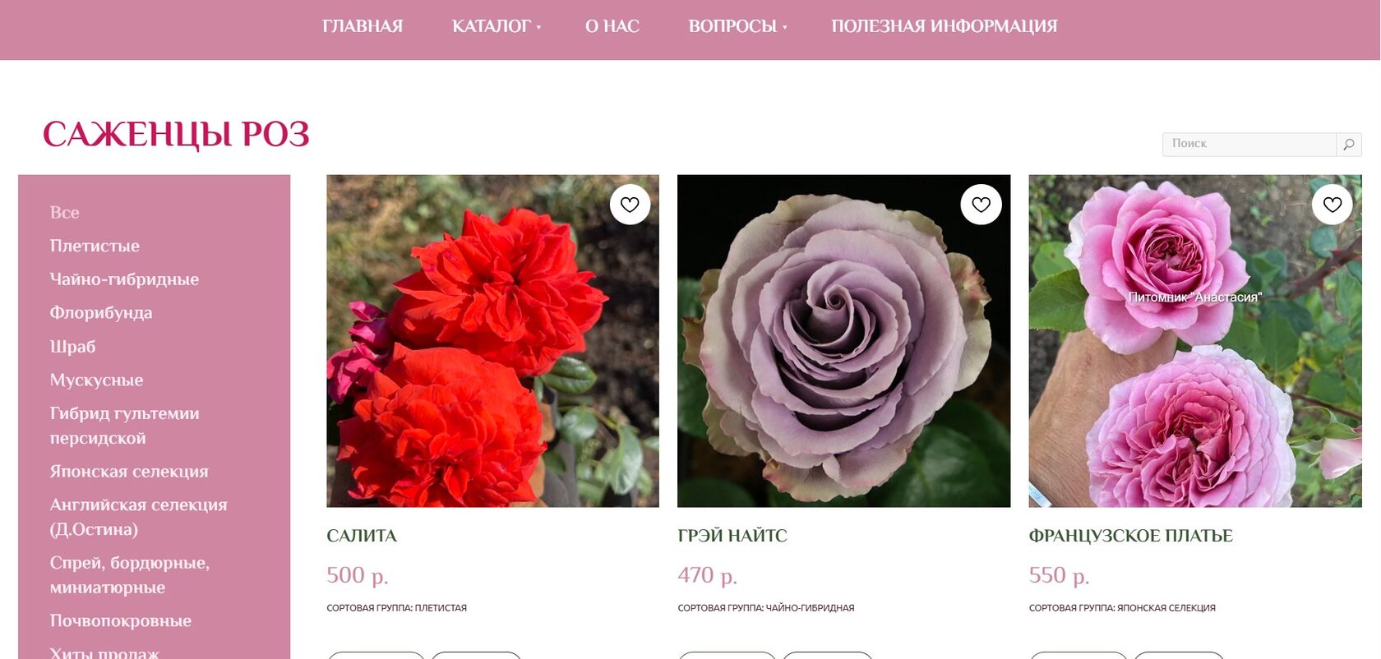Open the Грэй Найтс rose photo
Viewport: 1381px width, 659px height.
(x=843, y=341)
